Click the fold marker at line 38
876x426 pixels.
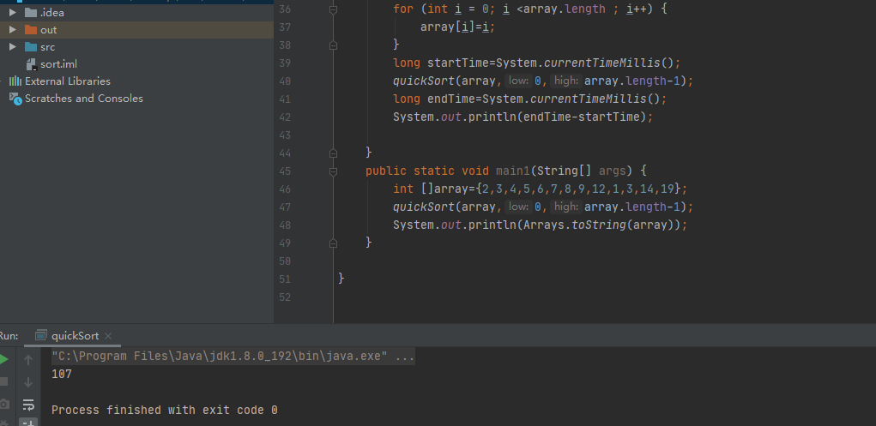[x=334, y=45]
